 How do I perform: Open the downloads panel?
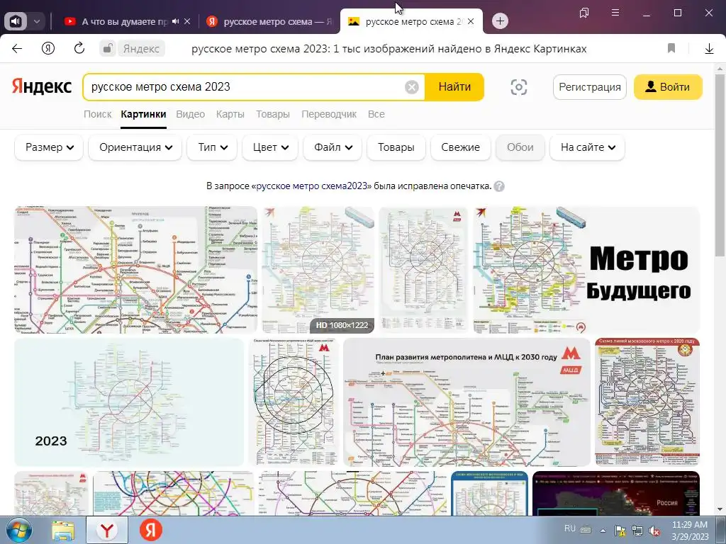tap(709, 49)
